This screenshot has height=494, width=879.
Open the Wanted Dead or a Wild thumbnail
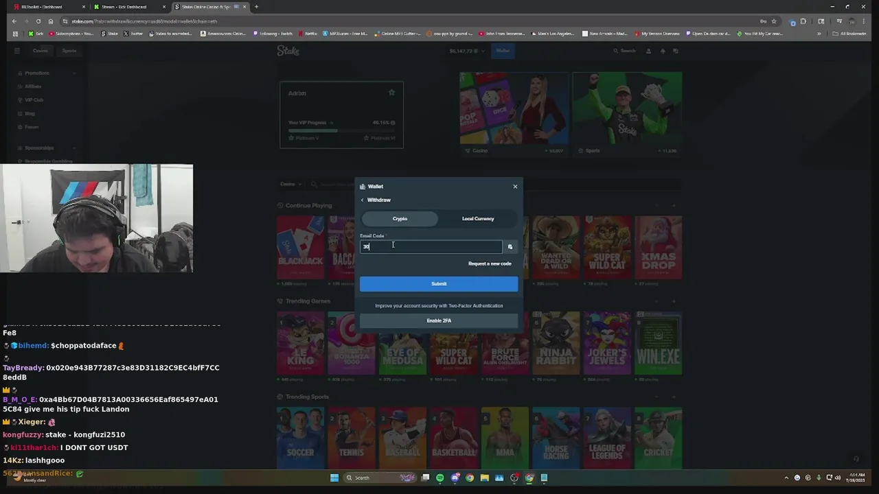point(556,247)
